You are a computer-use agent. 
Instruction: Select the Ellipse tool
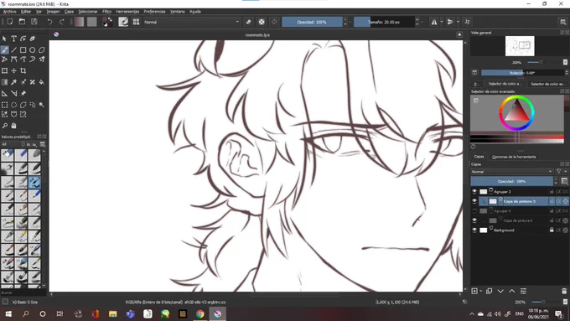(x=33, y=49)
